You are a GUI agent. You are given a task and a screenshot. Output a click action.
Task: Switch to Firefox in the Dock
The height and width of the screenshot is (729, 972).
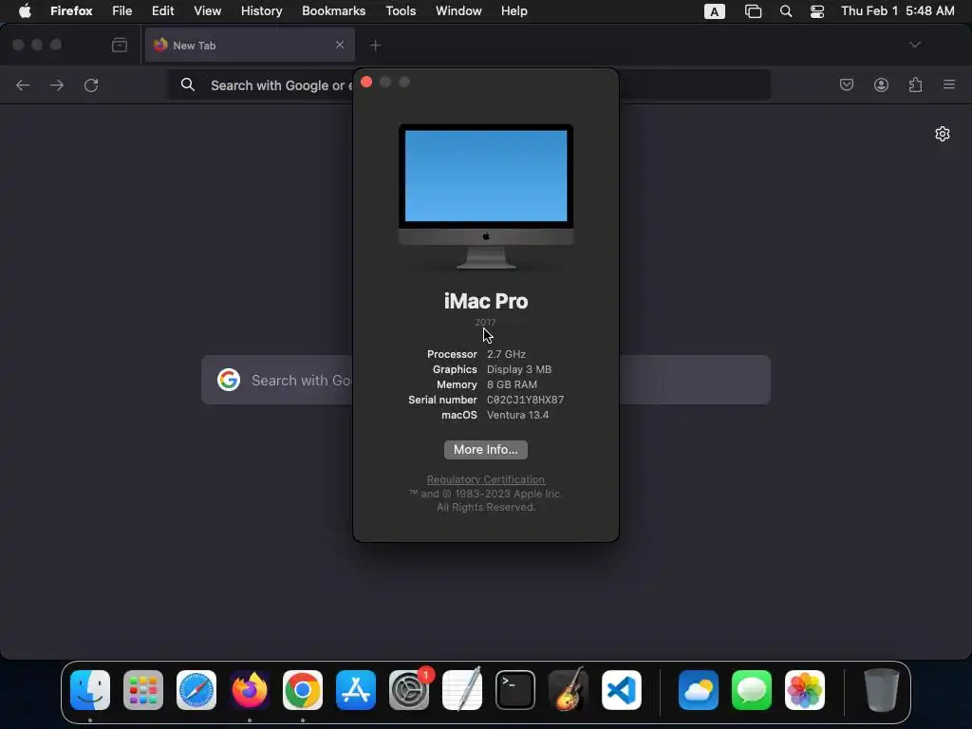click(250, 690)
